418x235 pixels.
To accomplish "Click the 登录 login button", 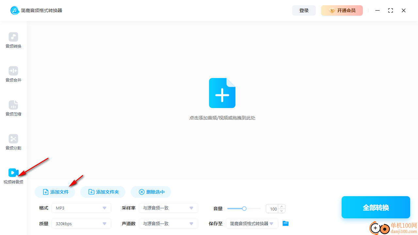I will click(304, 10).
